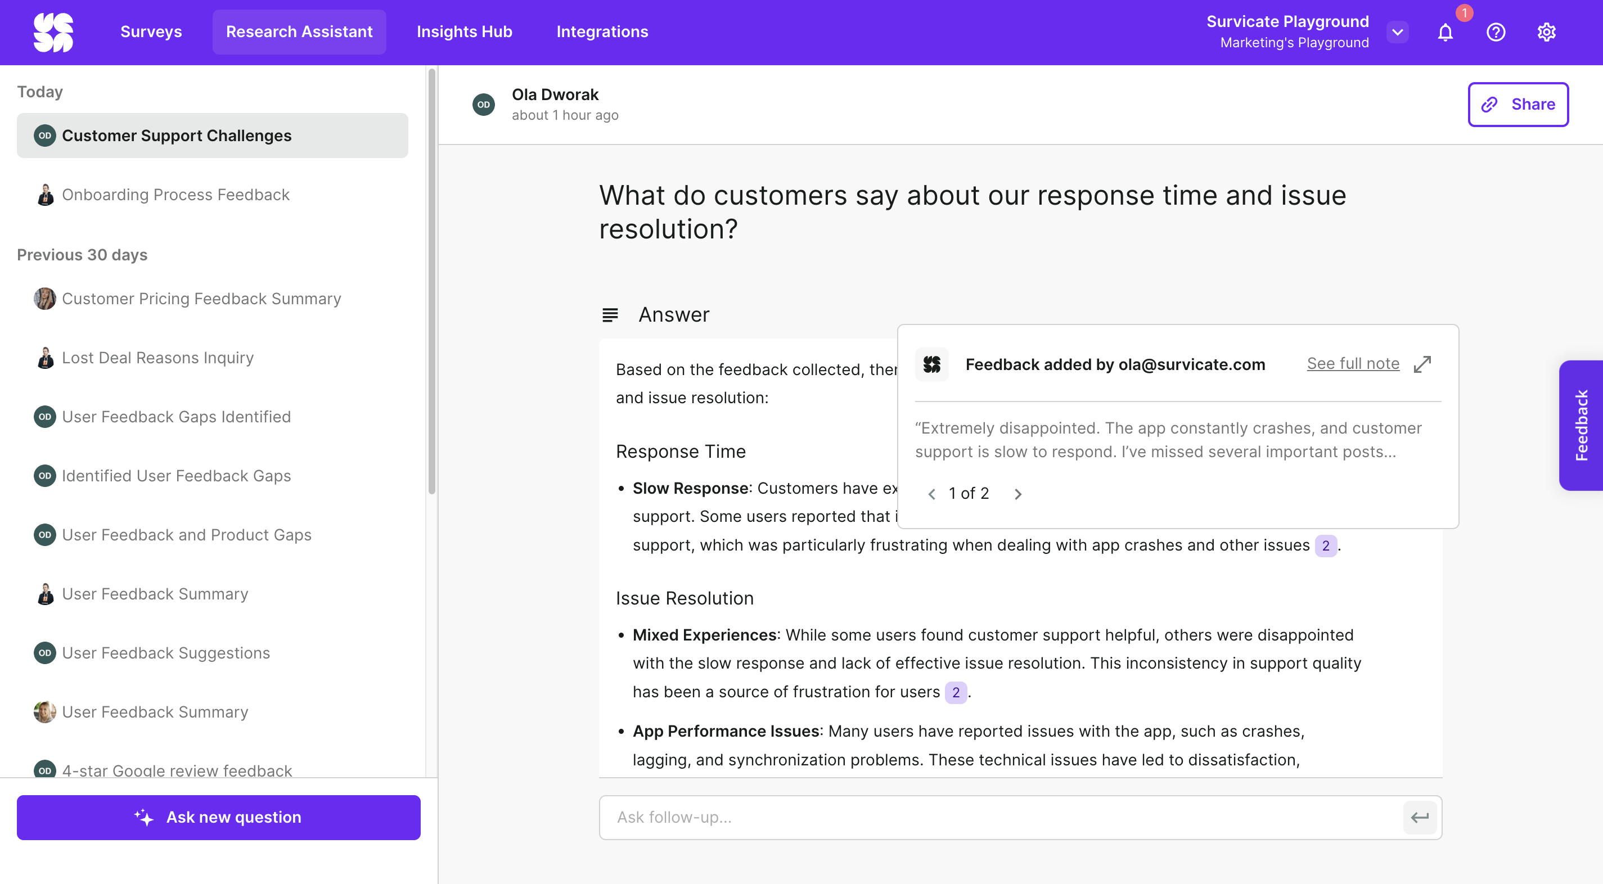Show next feedback note with right arrow
1603x884 pixels.
coord(1019,493)
